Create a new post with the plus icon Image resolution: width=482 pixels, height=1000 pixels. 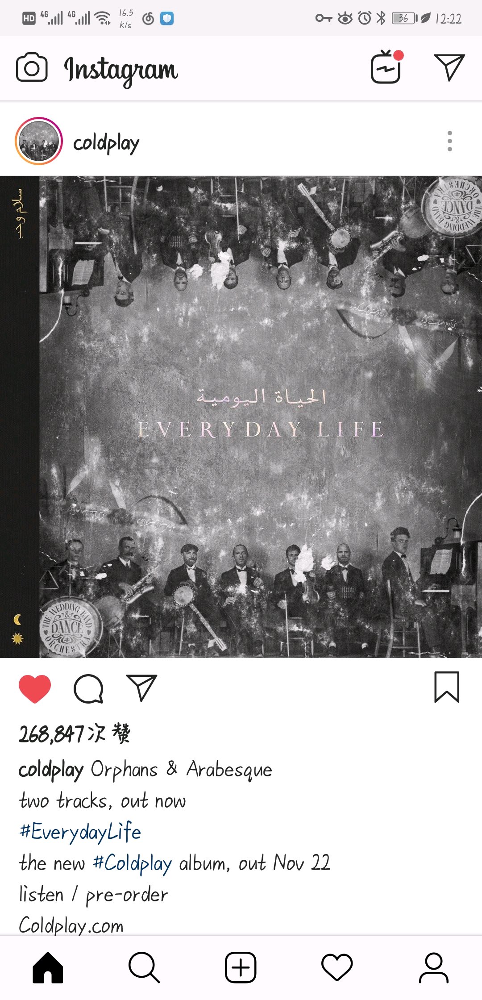click(241, 967)
